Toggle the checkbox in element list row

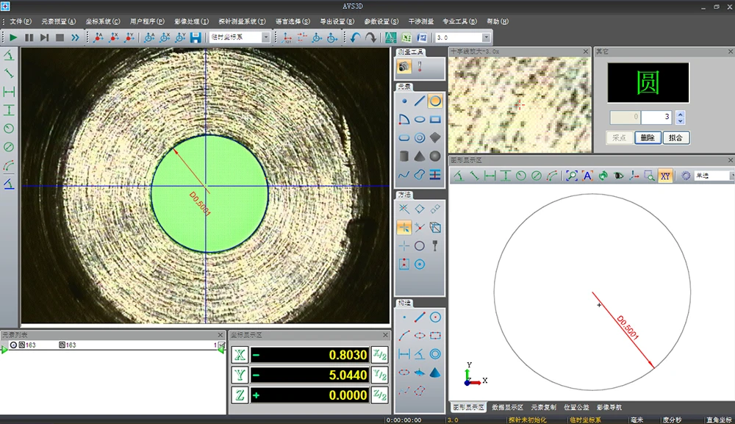click(x=222, y=345)
